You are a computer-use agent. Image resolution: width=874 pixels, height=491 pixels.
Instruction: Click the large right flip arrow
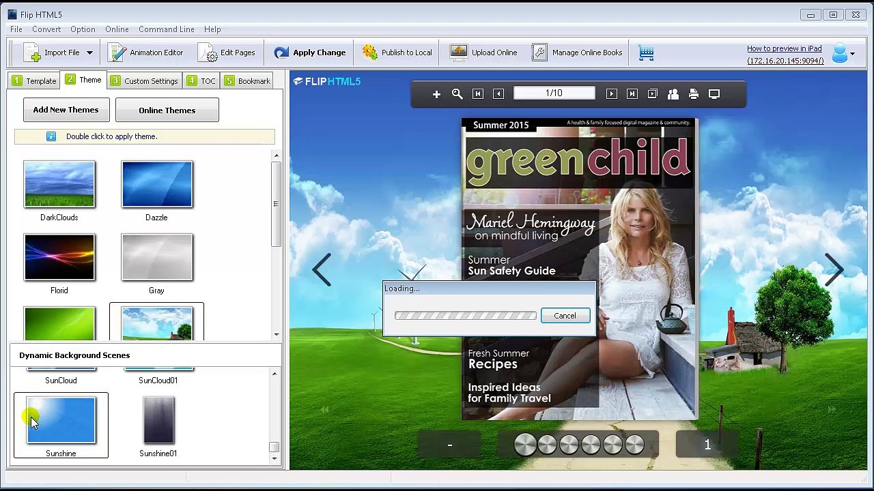click(x=833, y=269)
